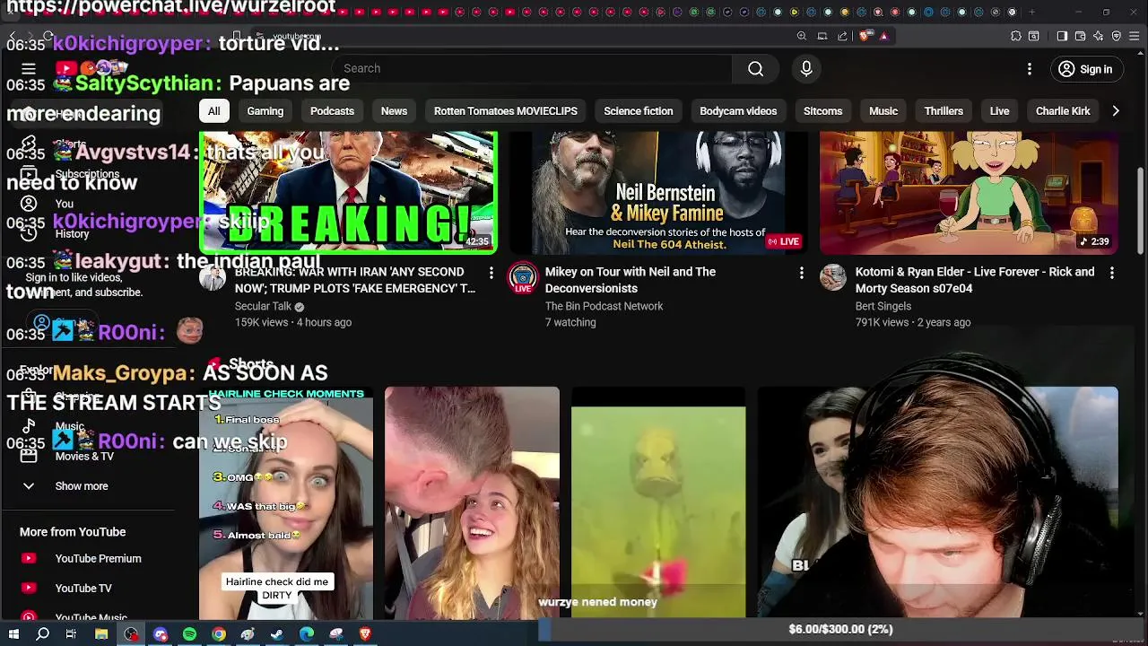
Task: Open the Brave Shields lion icon
Action: click(x=865, y=36)
